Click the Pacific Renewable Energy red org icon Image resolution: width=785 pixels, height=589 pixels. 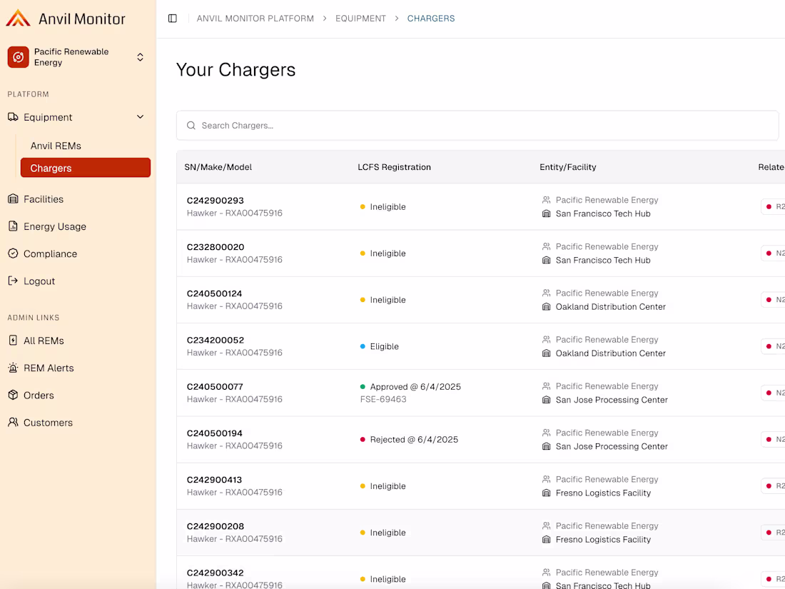18,57
